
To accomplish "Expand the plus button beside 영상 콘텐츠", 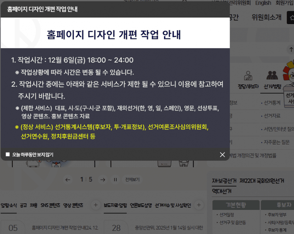I will (x=95, y=205).
